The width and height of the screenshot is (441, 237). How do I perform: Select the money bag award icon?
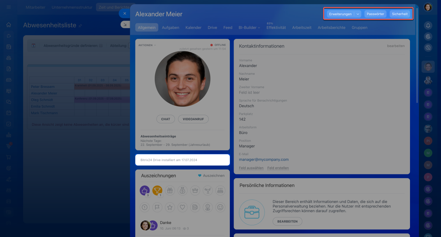tap(182, 190)
